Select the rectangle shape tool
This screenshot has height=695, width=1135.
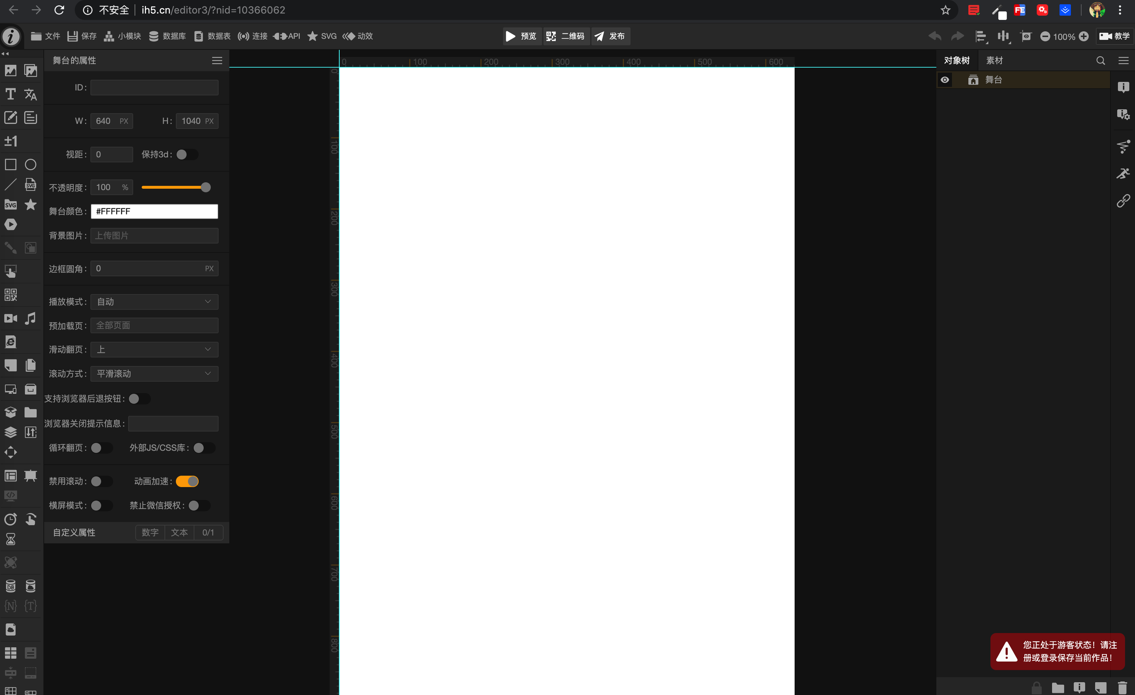pyautogui.click(x=10, y=164)
